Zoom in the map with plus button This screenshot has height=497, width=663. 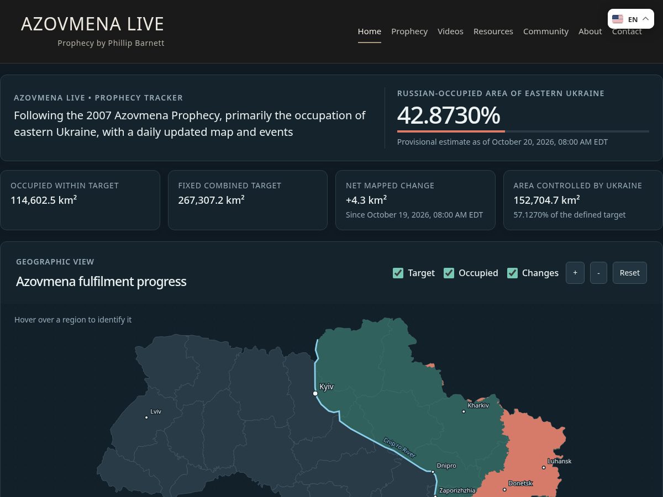tap(575, 273)
